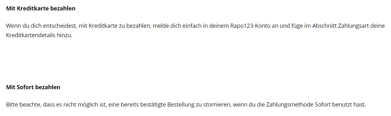Viewport: 391px width, 116px height.
Task: Select the word 'Zahlungsart' in the first paragraph
Action: (353, 26)
